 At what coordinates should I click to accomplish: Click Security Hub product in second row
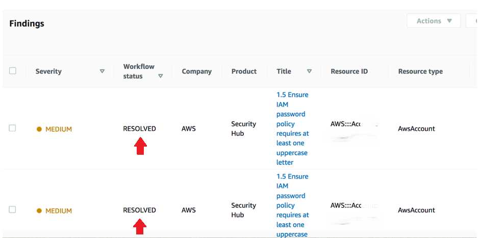(x=243, y=210)
